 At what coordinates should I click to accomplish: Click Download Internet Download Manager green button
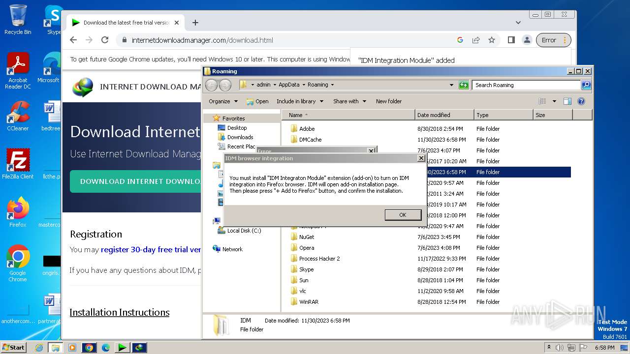coord(135,181)
